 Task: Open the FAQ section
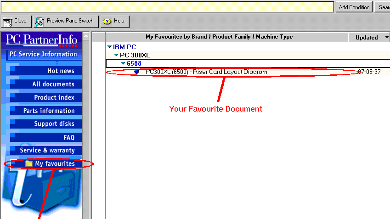[69, 137]
